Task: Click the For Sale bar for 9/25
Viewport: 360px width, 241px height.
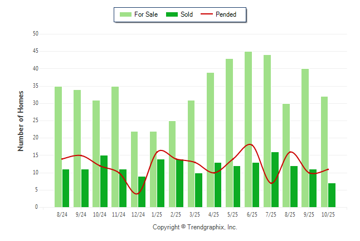Action: (x=305, y=138)
